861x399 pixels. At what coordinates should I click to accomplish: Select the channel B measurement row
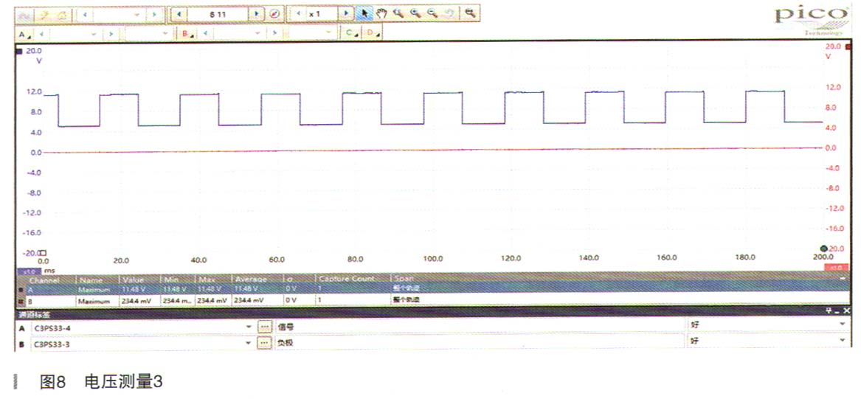tap(221, 301)
